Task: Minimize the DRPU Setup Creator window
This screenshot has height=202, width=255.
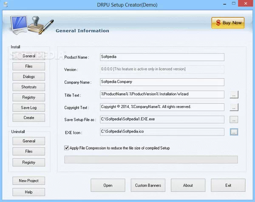Action: [x=225, y=4]
